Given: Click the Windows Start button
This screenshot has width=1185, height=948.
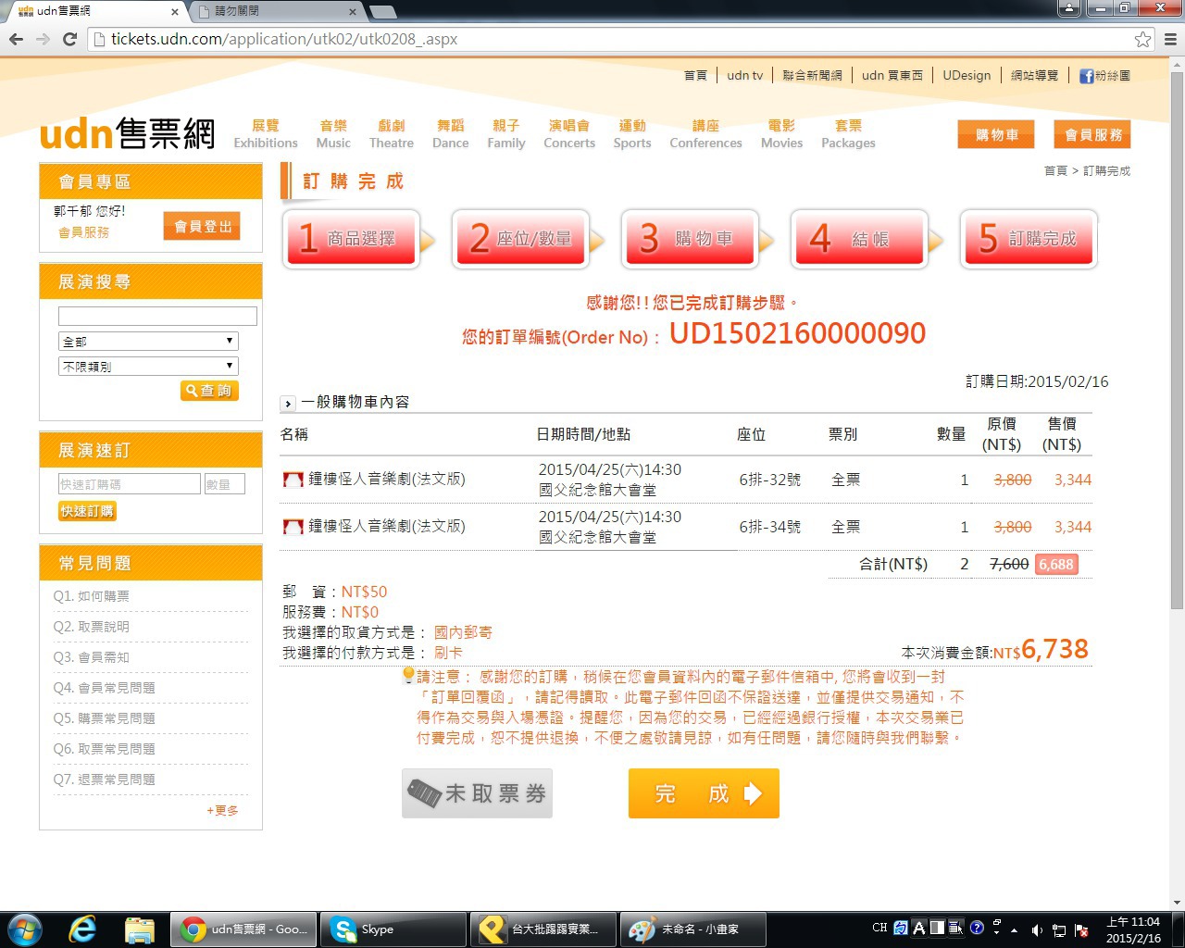Looking at the screenshot, I should tap(24, 929).
